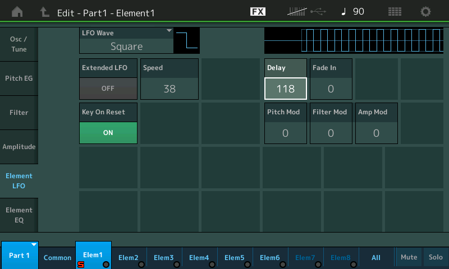Expand the Part 1 selector

click(x=20, y=256)
